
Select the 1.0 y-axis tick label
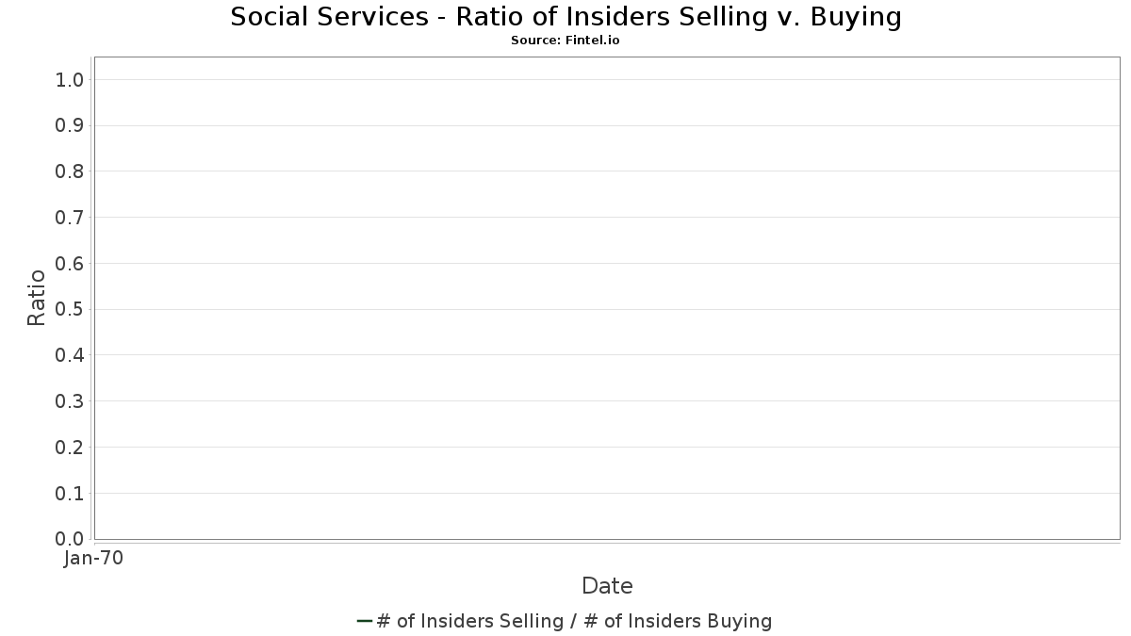[71, 79]
